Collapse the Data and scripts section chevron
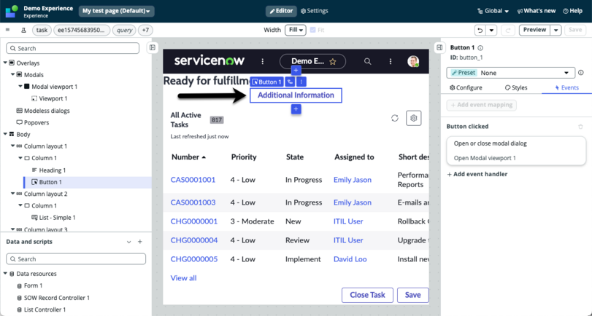 point(128,242)
